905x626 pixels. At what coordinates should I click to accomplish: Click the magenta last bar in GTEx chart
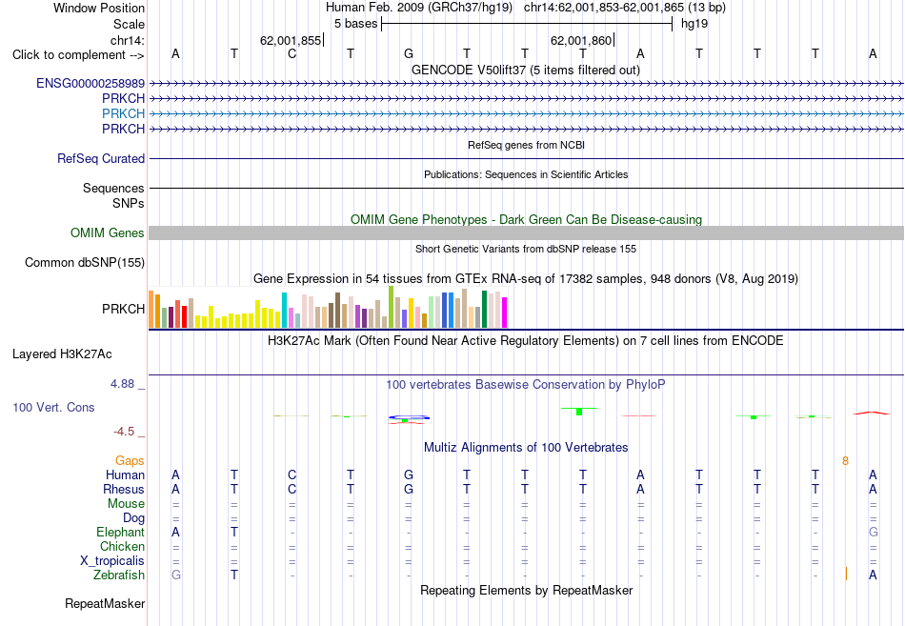point(505,313)
